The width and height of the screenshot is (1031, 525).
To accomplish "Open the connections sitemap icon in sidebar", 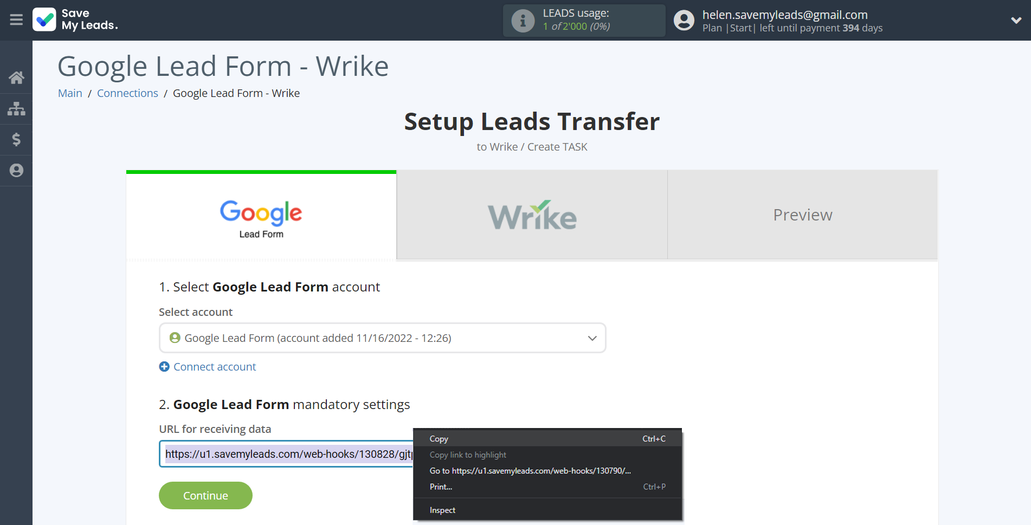I will point(16,109).
